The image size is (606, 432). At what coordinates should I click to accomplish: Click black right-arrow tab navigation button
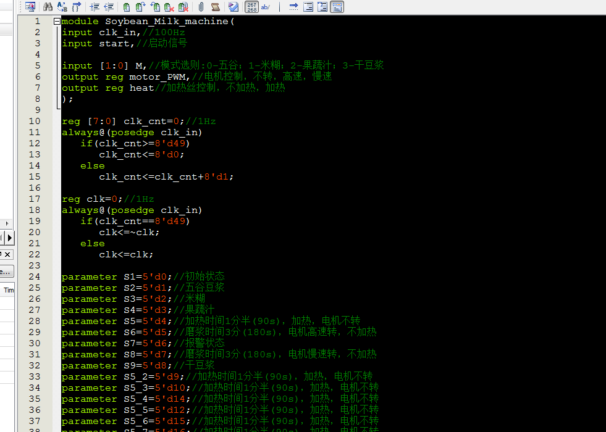tap(10, 238)
